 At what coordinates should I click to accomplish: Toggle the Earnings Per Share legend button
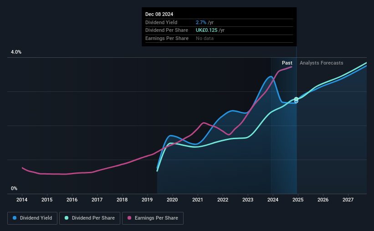click(x=153, y=218)
